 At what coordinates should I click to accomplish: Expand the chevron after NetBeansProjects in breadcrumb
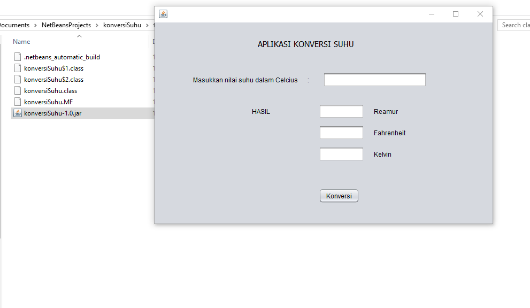click(x=97, y=25)
